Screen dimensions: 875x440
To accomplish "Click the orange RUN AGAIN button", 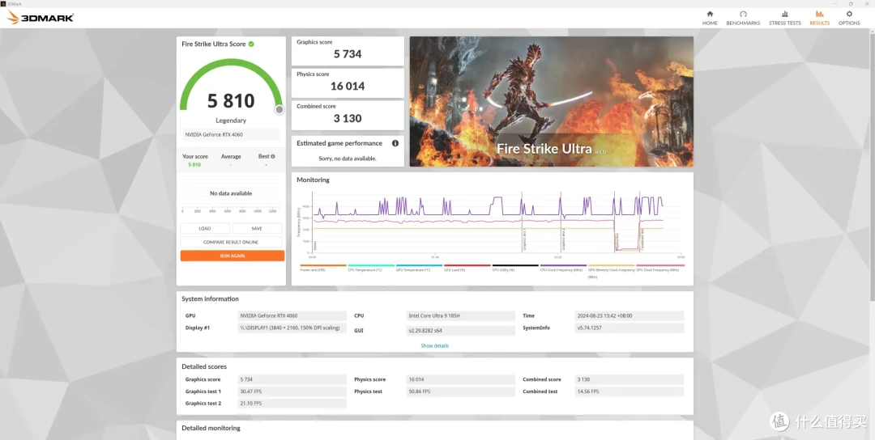I will 233,256.
